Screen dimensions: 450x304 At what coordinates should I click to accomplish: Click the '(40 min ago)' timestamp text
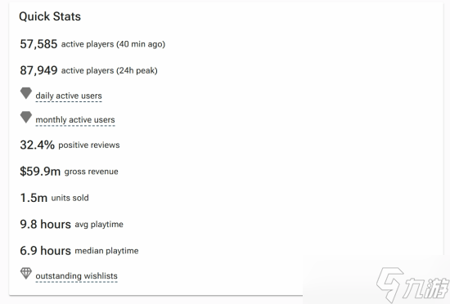(141, 44)
